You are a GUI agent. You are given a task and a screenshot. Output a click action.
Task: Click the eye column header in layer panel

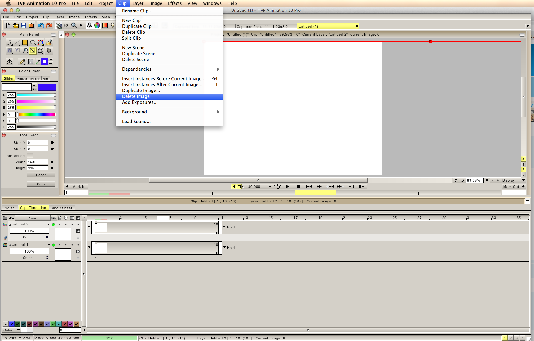point(53,218)
